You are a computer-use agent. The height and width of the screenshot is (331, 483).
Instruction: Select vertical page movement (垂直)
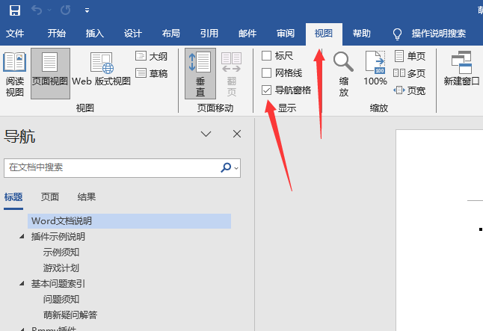click(x=200, y=75)
